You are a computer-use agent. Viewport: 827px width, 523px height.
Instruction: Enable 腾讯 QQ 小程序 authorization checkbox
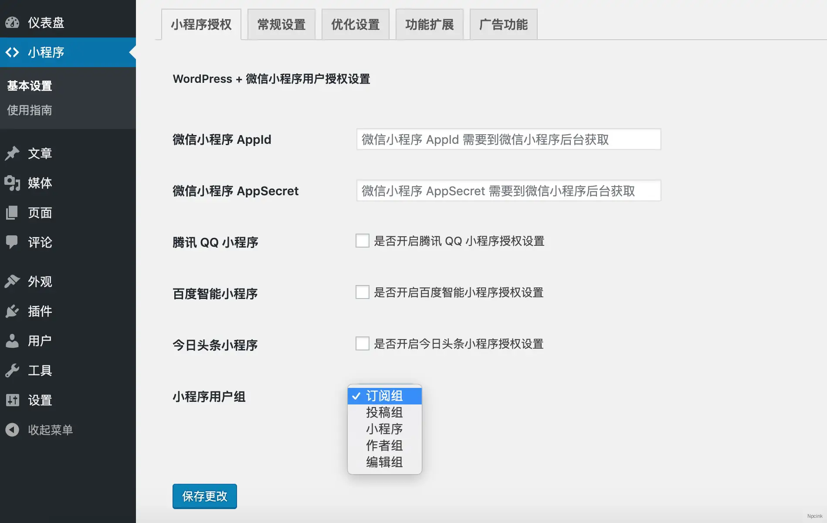[362, 241]
